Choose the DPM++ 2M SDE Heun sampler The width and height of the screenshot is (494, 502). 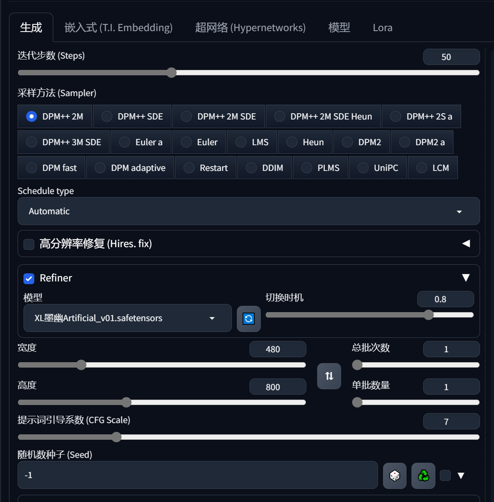pyautogui.click(x=323, y=116)
